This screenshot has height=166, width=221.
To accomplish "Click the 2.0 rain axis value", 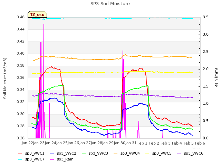I will coord(206,69).
